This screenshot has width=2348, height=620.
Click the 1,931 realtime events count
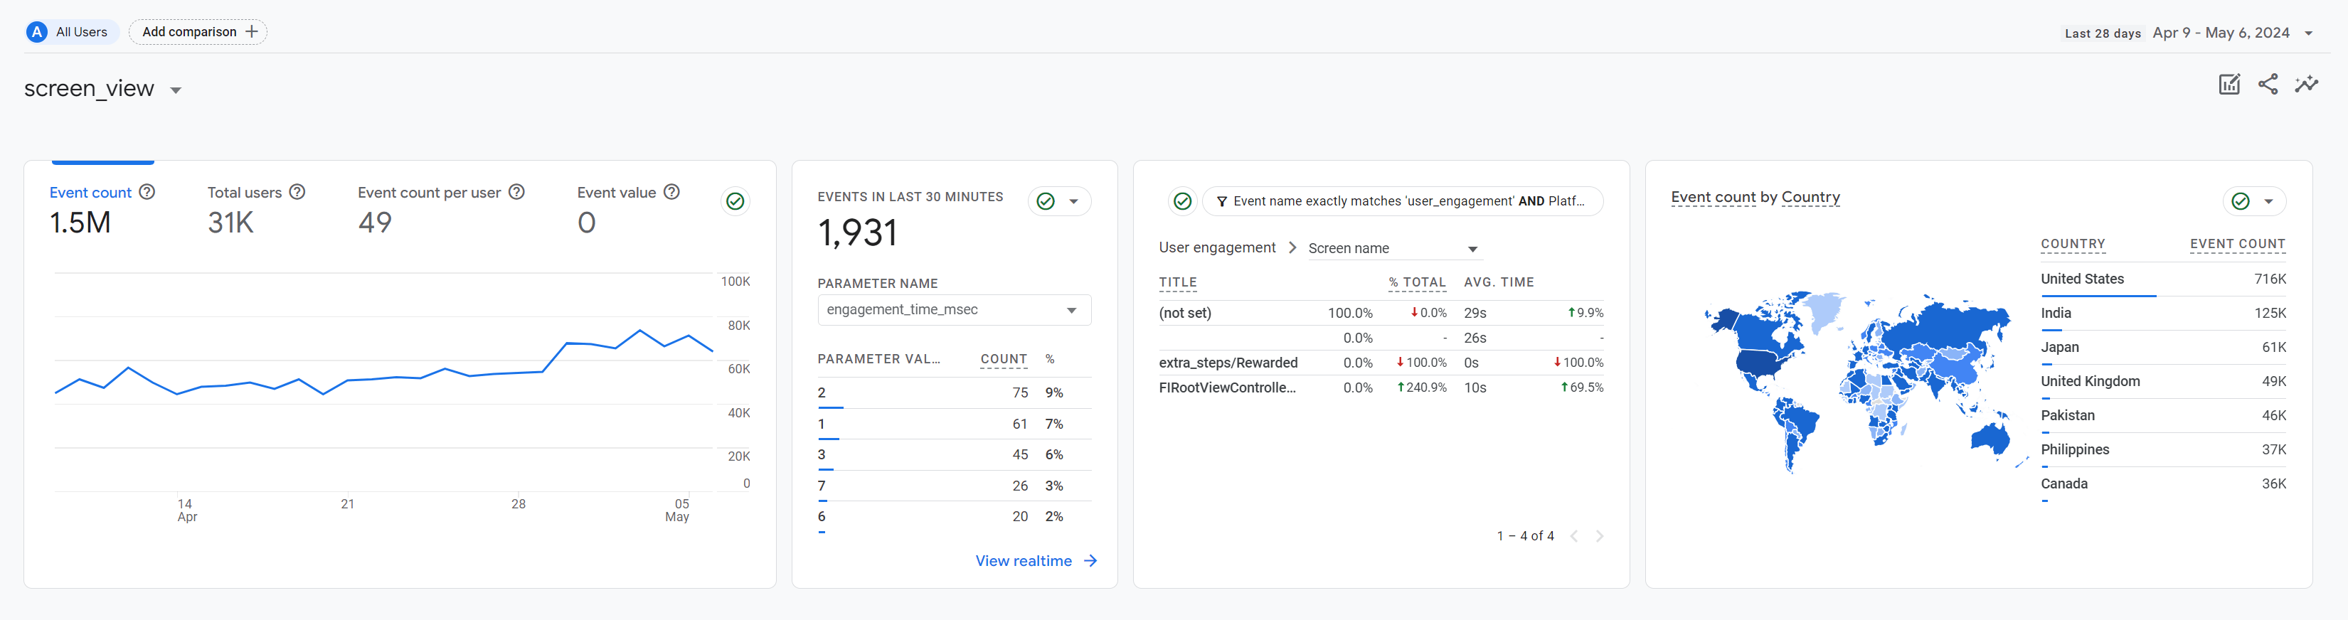point(857,232)
